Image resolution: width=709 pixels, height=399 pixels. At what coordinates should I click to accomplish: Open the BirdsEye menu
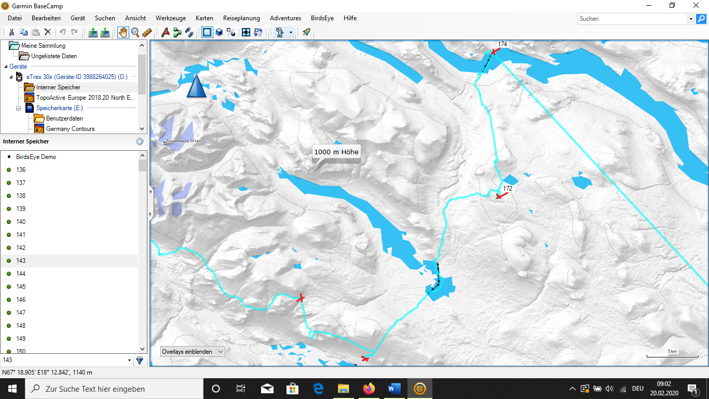(x=322, y=18)
